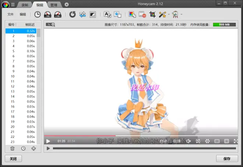Insert sticker with the star image icon
This screenshot has width=243, height=167.
click(117, 14)
